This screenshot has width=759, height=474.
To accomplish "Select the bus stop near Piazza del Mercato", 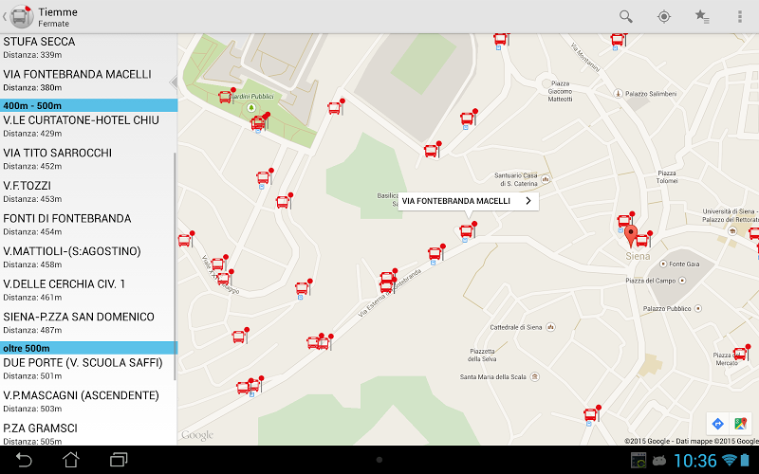I will coord(741,353).
